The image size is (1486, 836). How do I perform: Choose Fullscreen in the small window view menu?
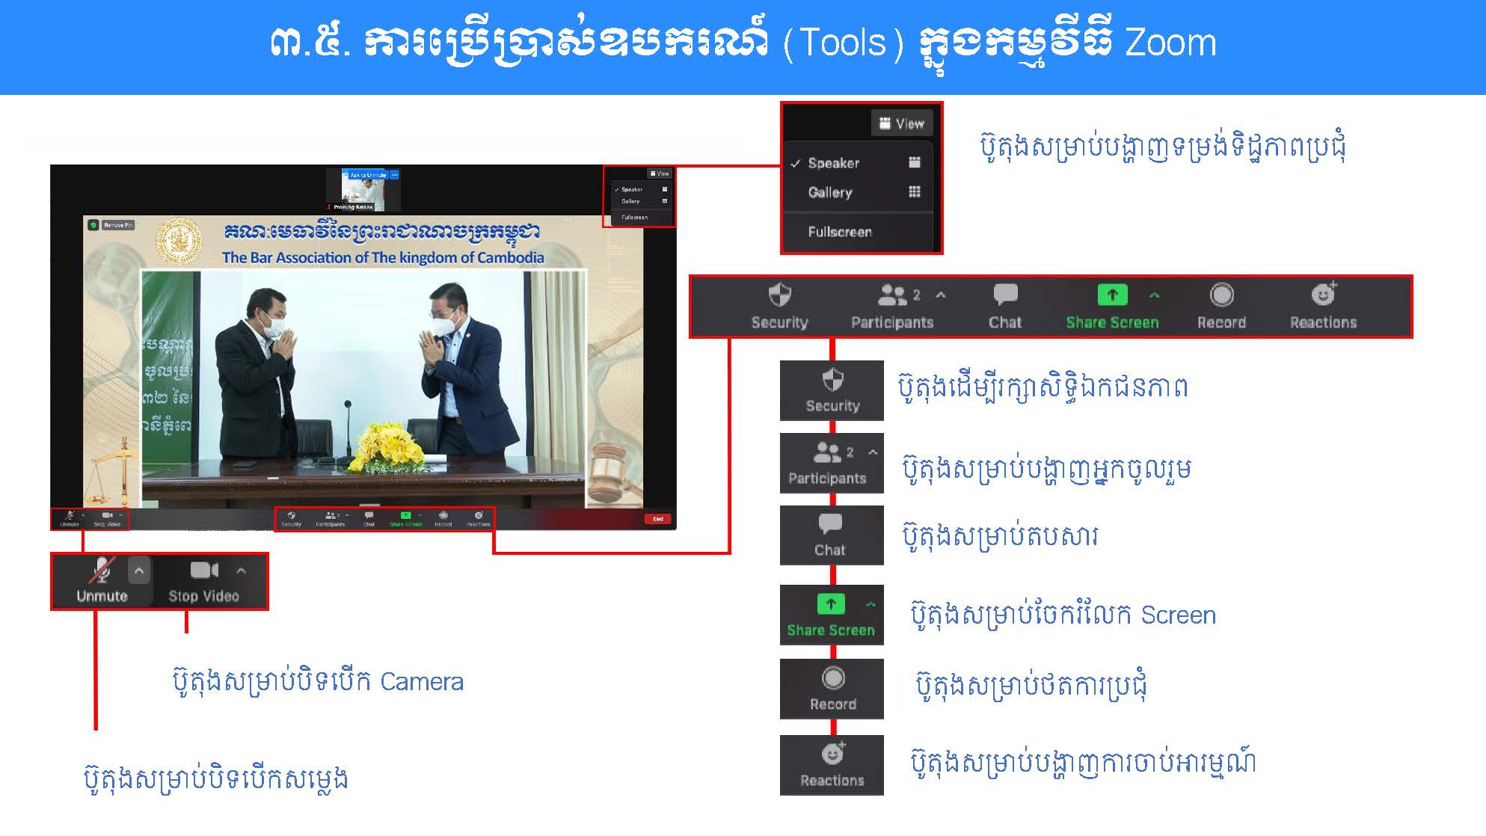641,218
